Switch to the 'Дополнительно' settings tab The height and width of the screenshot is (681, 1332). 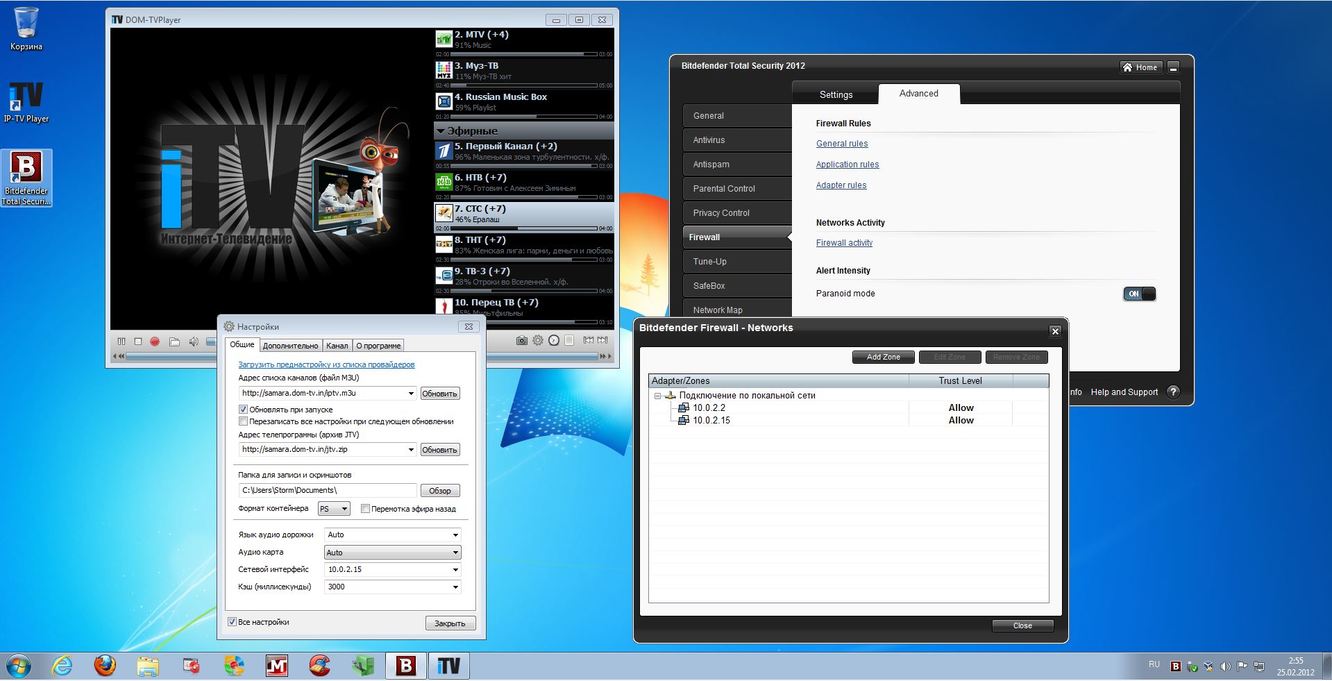(x=290, y=346)
